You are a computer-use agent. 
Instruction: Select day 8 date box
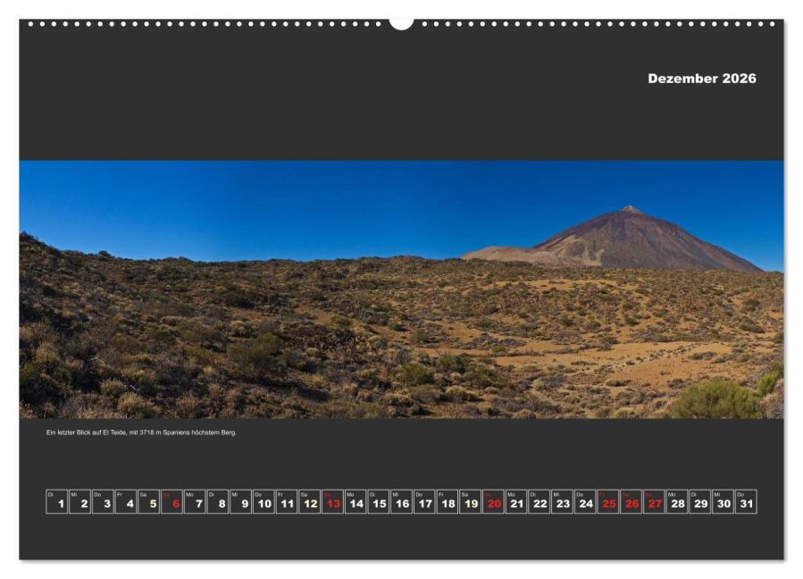[x=218, y=501]
